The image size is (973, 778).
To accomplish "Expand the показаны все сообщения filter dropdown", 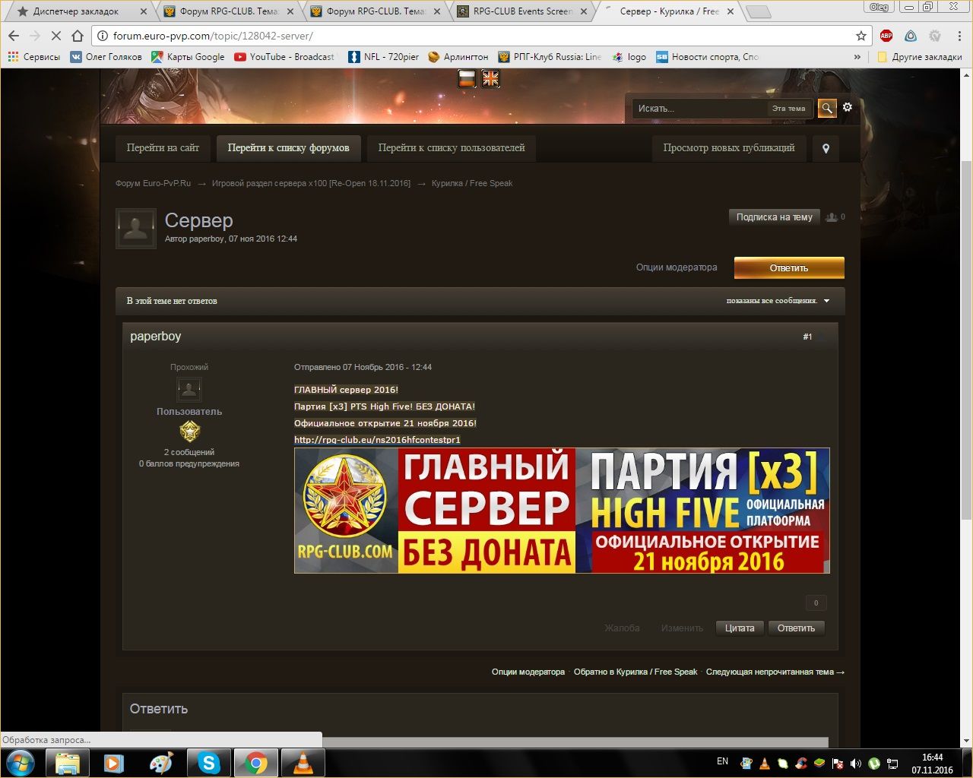I will coord(778,301).
